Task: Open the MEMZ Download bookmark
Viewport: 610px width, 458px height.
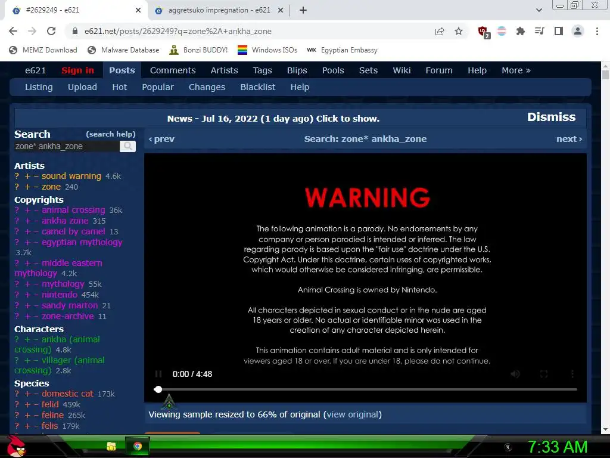Action: (x=43, y=50)
